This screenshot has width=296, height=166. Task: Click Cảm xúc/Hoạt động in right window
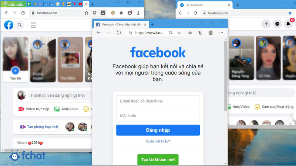(x=274, y=107)
